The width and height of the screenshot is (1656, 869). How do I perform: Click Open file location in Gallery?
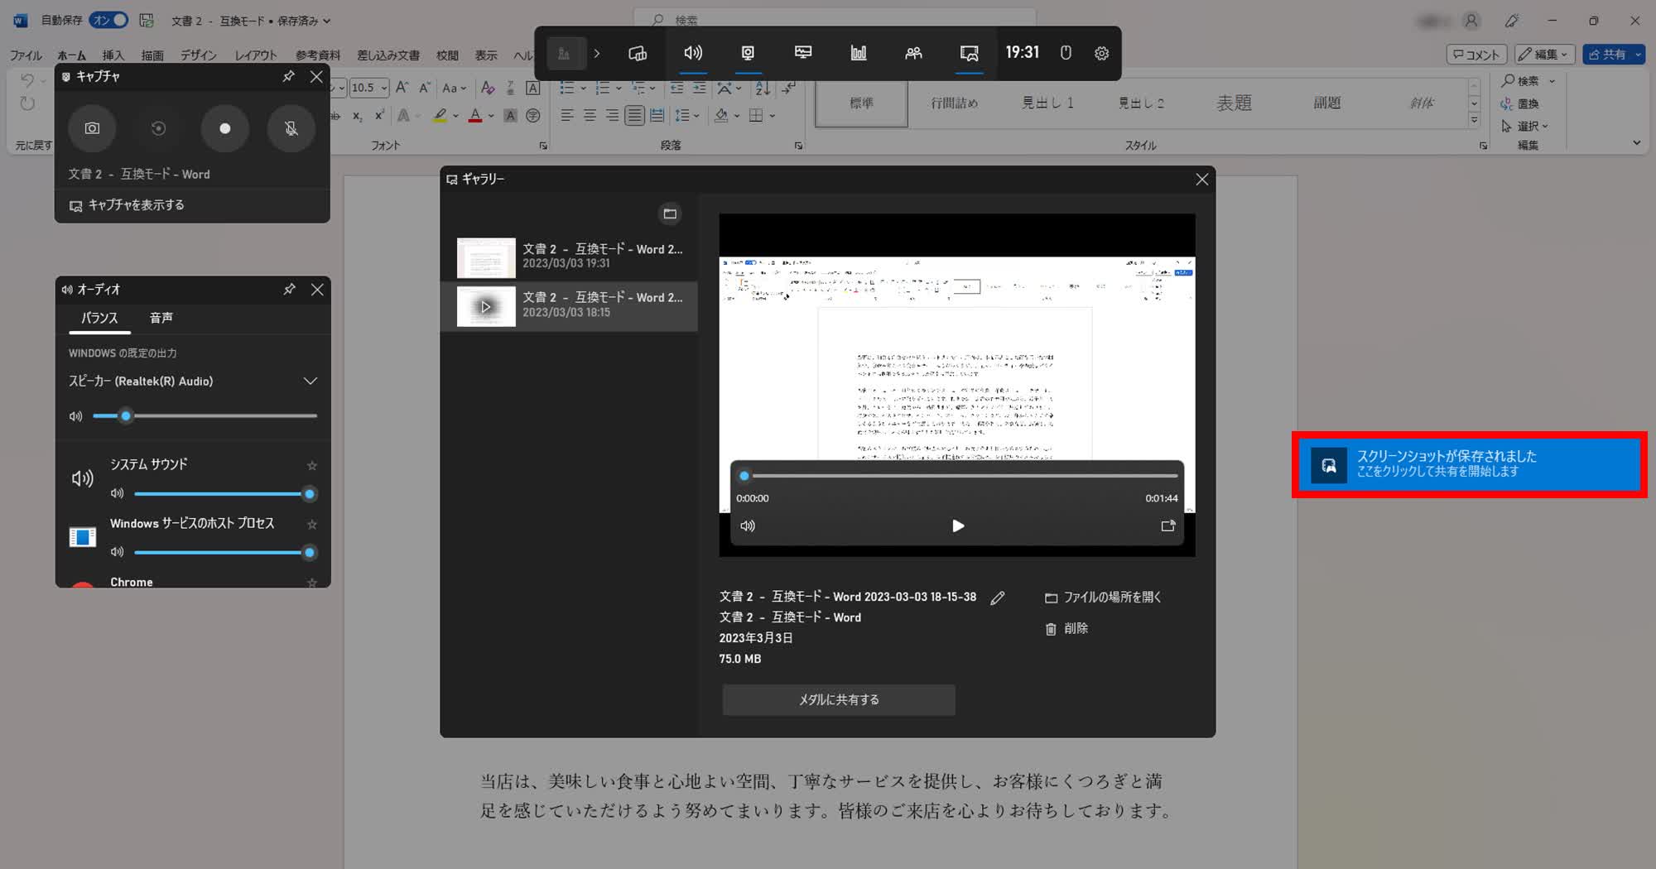[x=1103, y=598]
